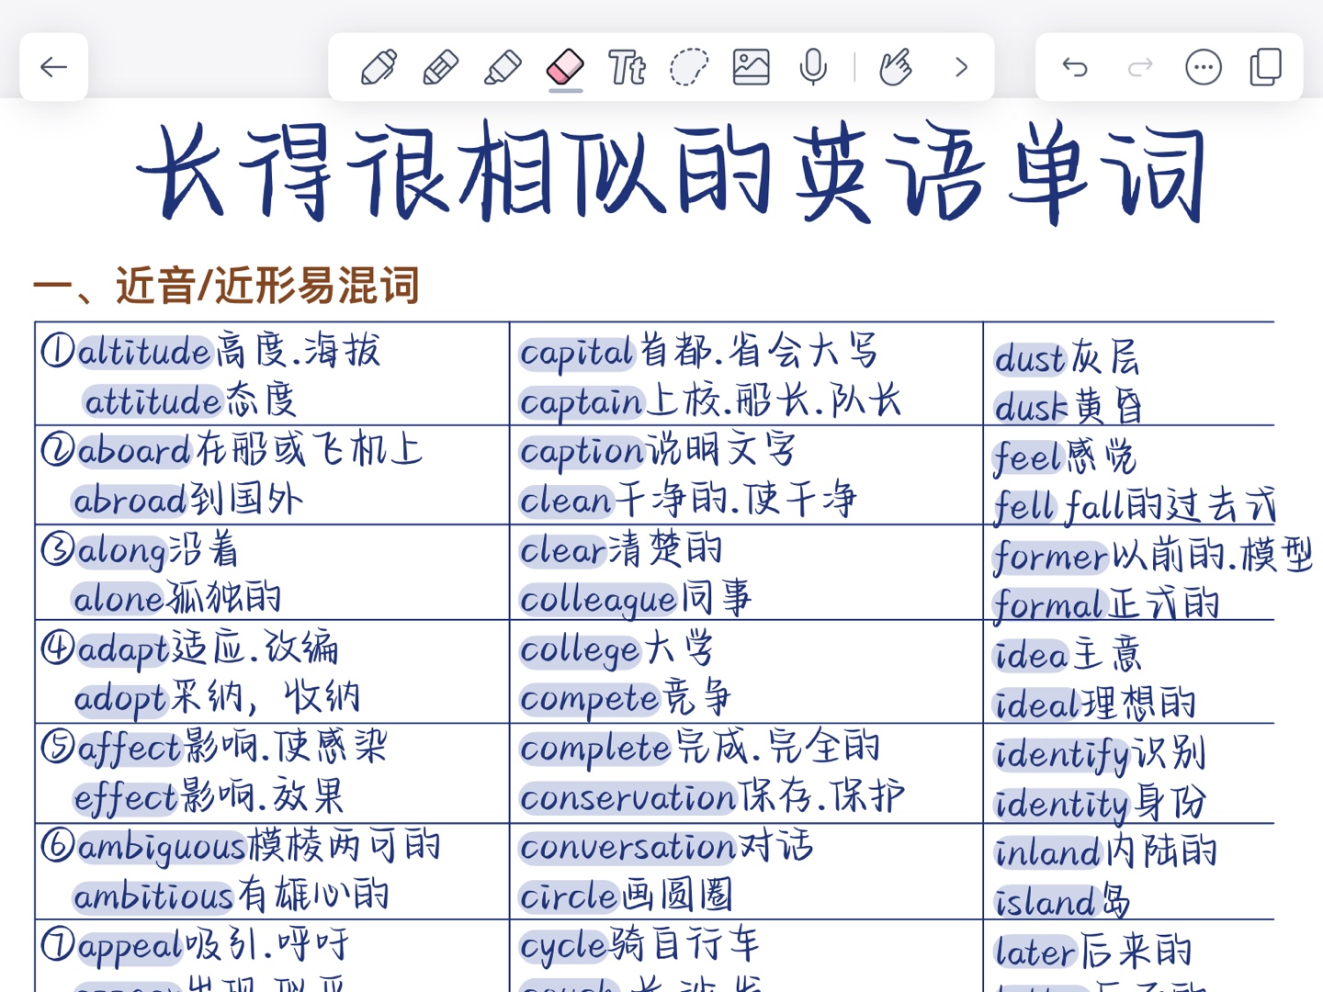The height and width of the screenshot is (992, 1323).
Task: Open the more options ellipsis menu
Action: tap(1204, 67)
